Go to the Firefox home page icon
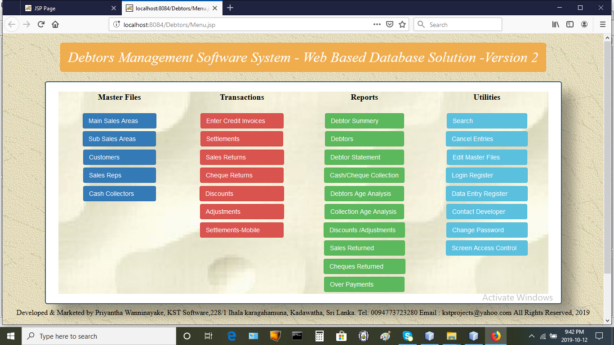This screenshot has height=345, width=614. [55, 25]
